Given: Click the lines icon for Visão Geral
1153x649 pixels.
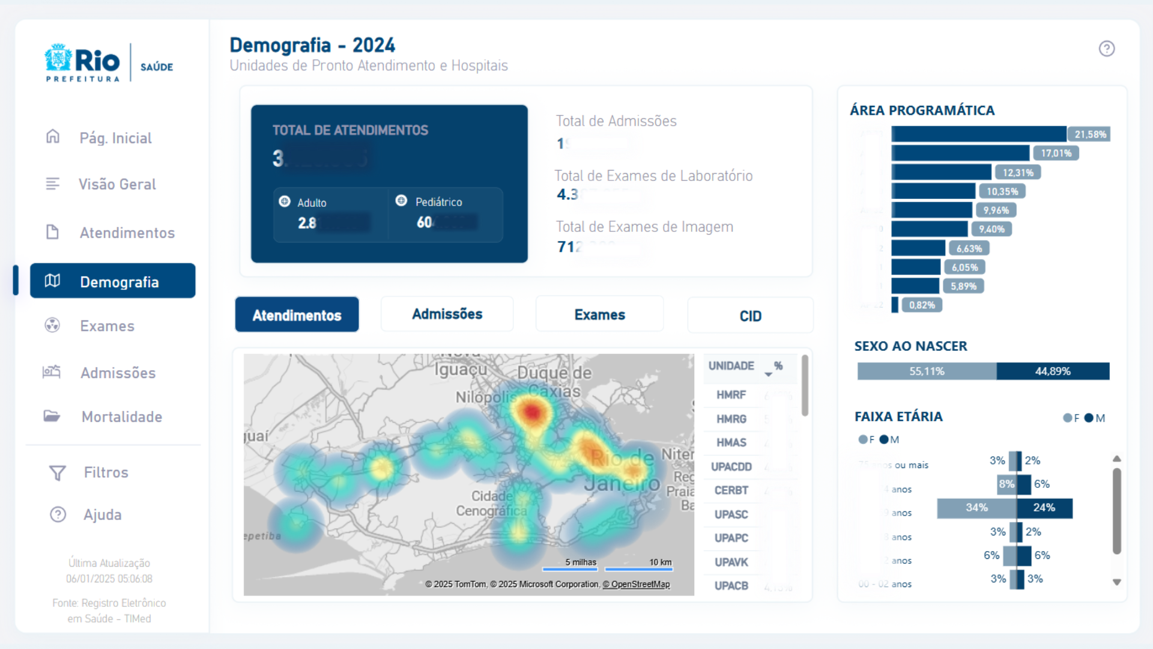Looking at the screenshot, I should pyautogui.click(x=53, y=183).
